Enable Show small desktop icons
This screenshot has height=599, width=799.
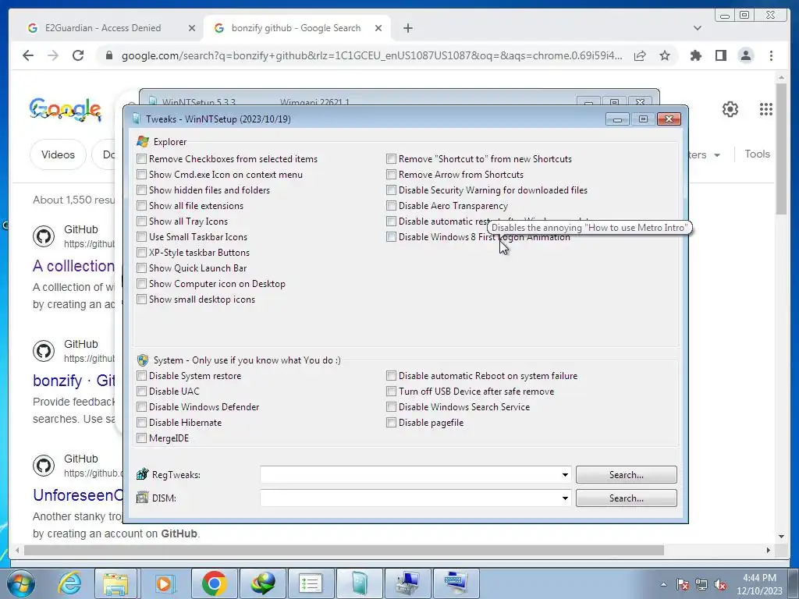142,299
